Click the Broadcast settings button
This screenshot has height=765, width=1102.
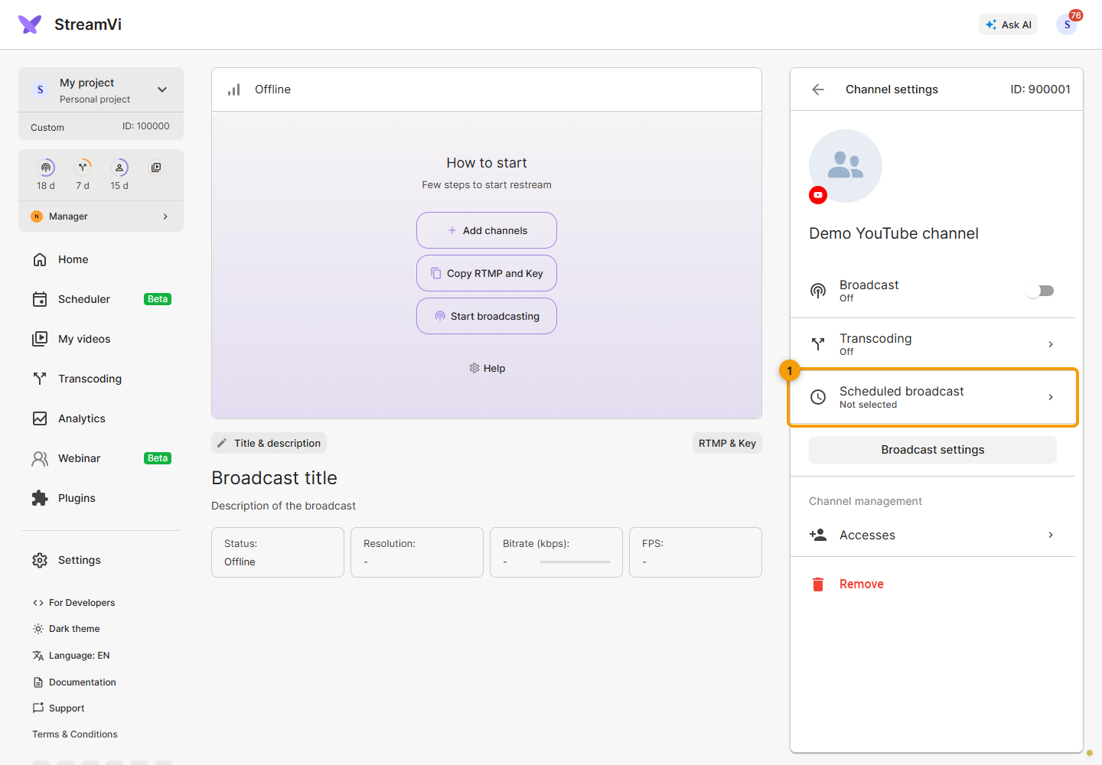933,450
